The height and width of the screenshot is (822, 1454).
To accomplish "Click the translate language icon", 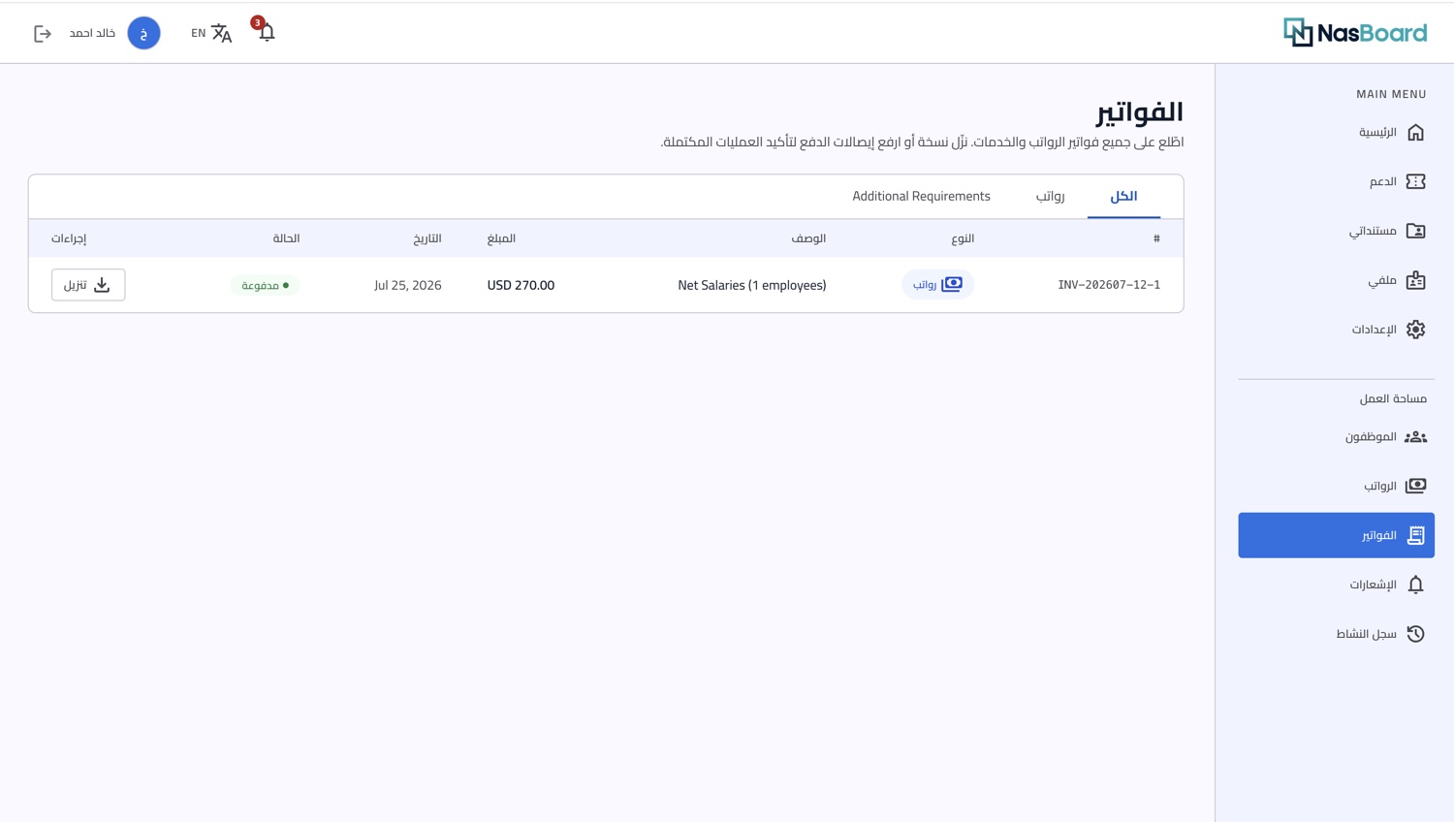I will 222,33.
